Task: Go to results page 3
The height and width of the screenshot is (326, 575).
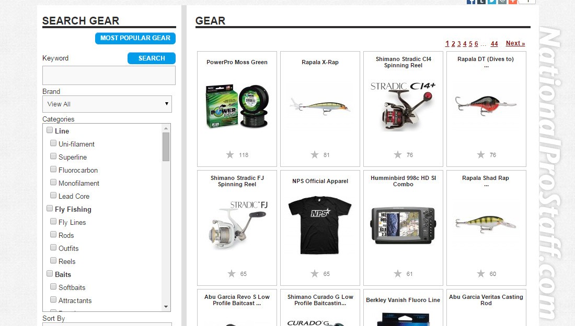Action: (x=459, y=44)
